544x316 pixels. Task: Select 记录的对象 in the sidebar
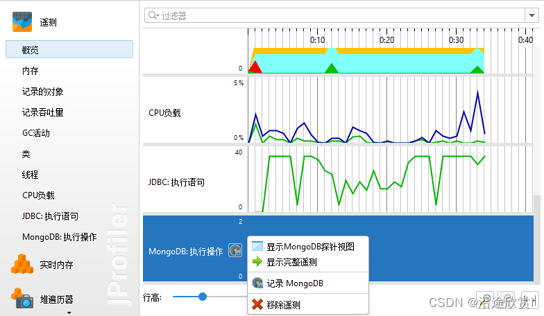43,91
